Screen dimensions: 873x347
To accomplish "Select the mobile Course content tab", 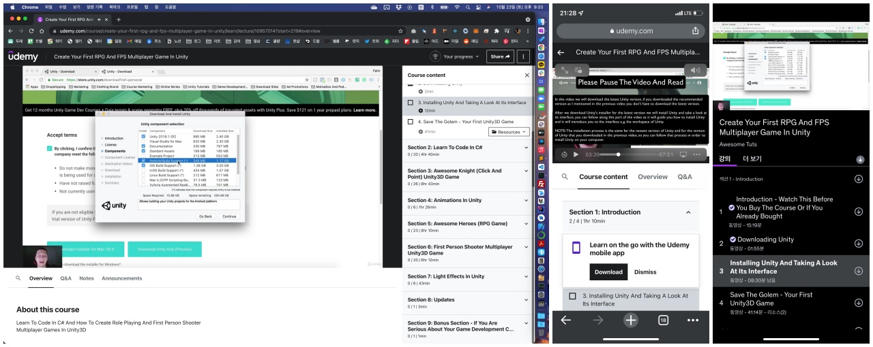I will coord(603,177).
